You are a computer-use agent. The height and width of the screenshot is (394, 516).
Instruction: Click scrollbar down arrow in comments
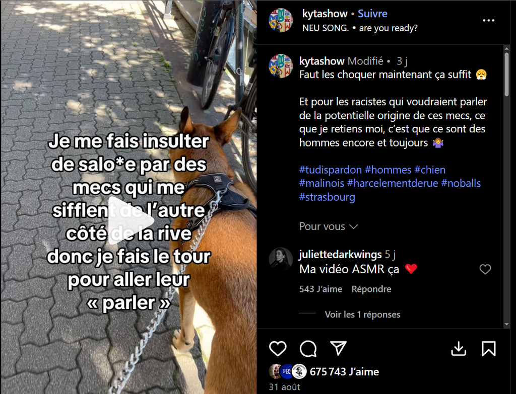[x=506, y=325]
